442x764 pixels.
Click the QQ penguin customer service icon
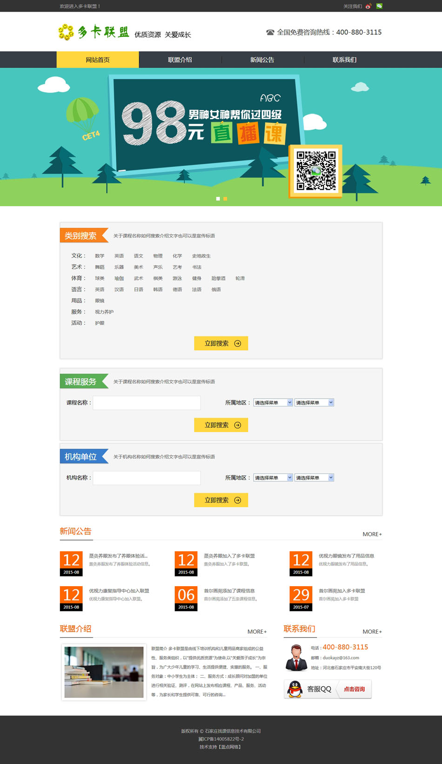[x=295, y=689]
